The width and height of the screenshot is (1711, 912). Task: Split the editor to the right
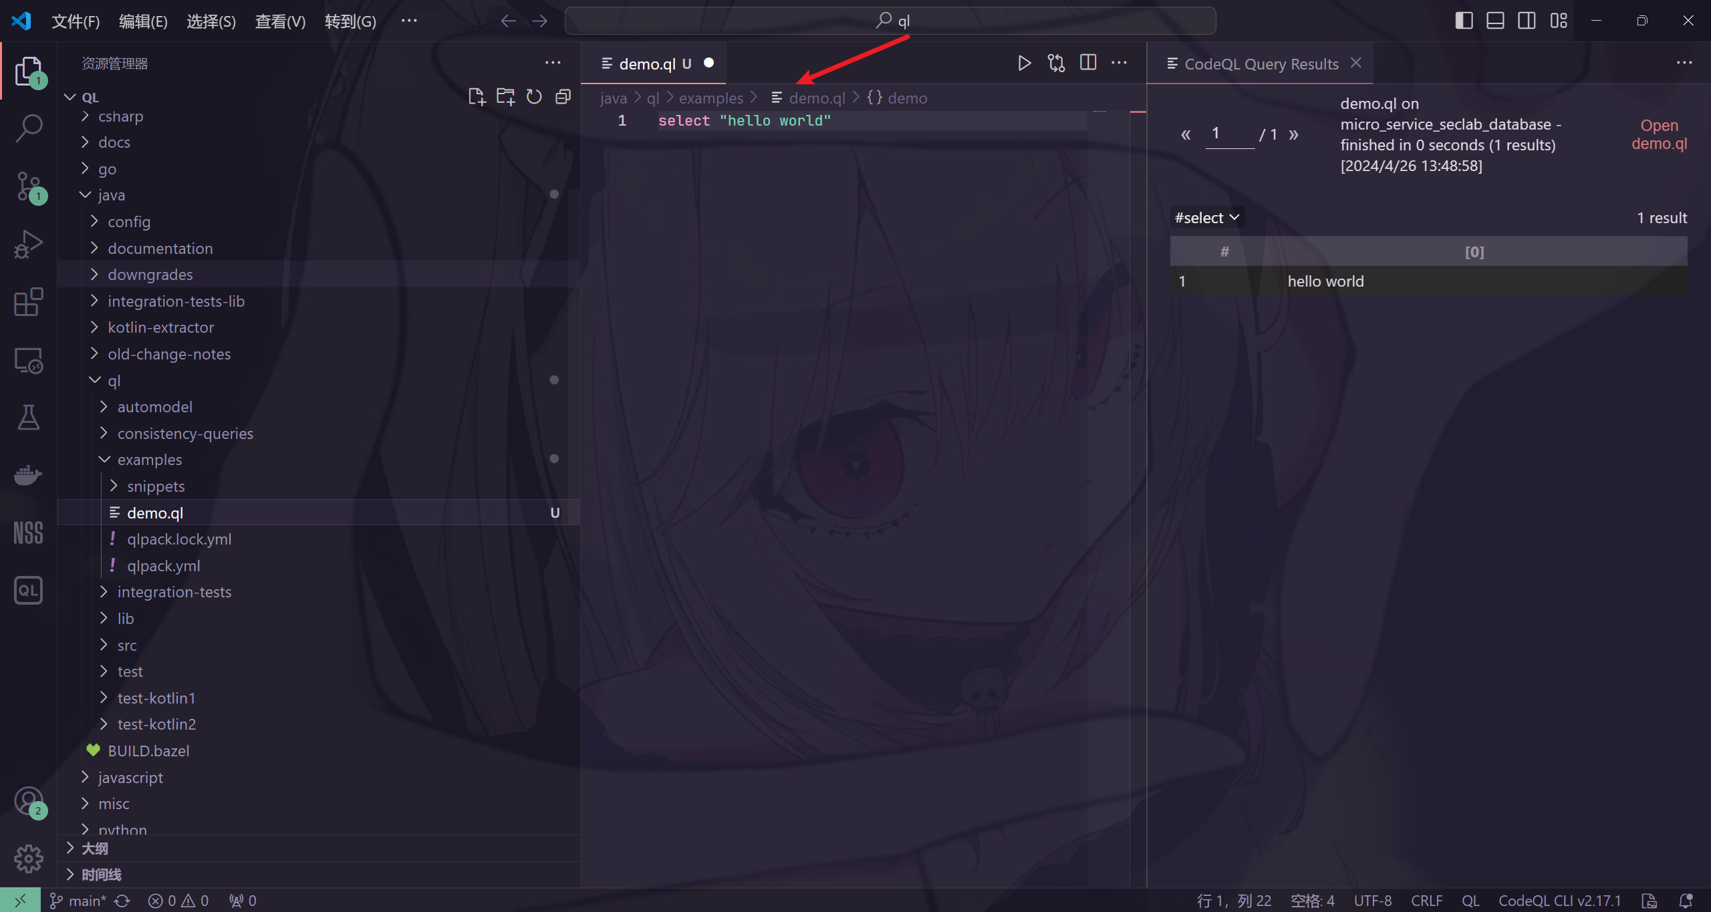[1088, 63]
